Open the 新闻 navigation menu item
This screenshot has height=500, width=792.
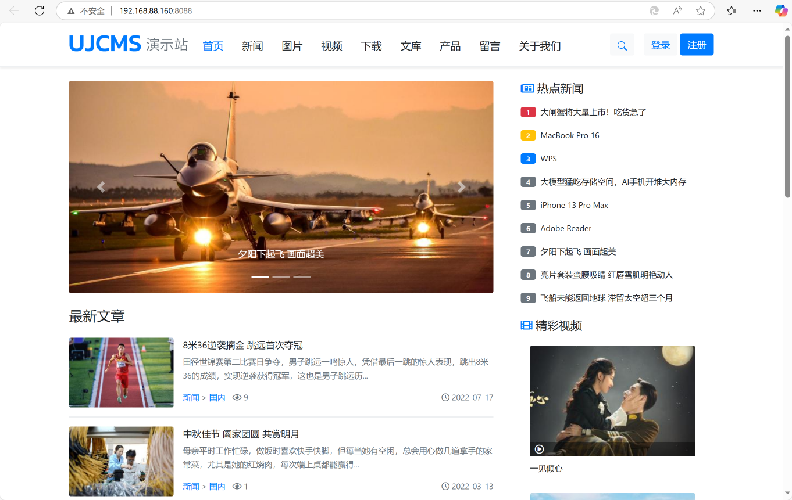(x=252, y=46)
